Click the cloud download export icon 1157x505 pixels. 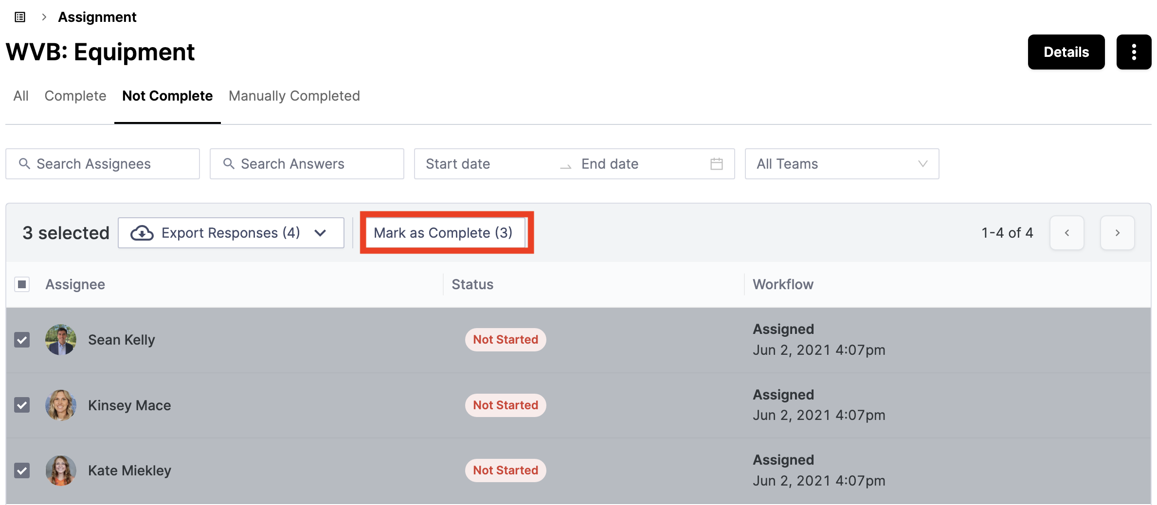142,233
